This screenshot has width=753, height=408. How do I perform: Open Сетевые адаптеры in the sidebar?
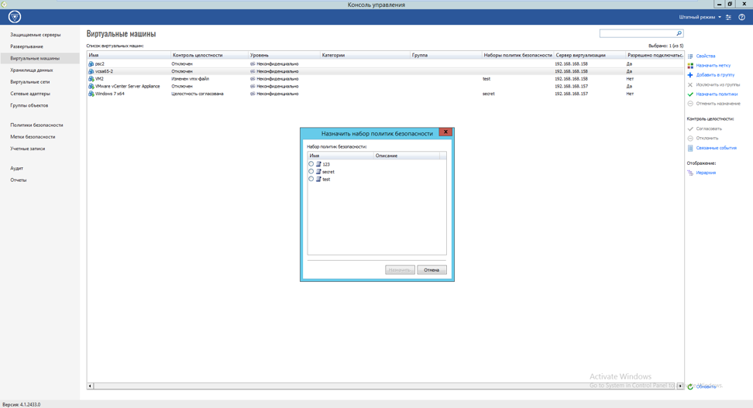coord(30,94)
